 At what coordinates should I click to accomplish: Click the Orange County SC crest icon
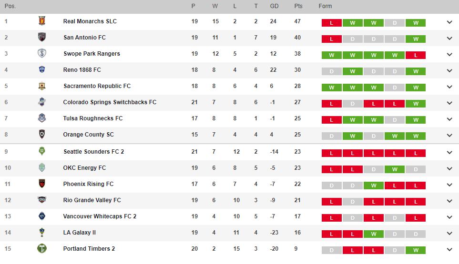pyautogui.click(x=42, y=134)
